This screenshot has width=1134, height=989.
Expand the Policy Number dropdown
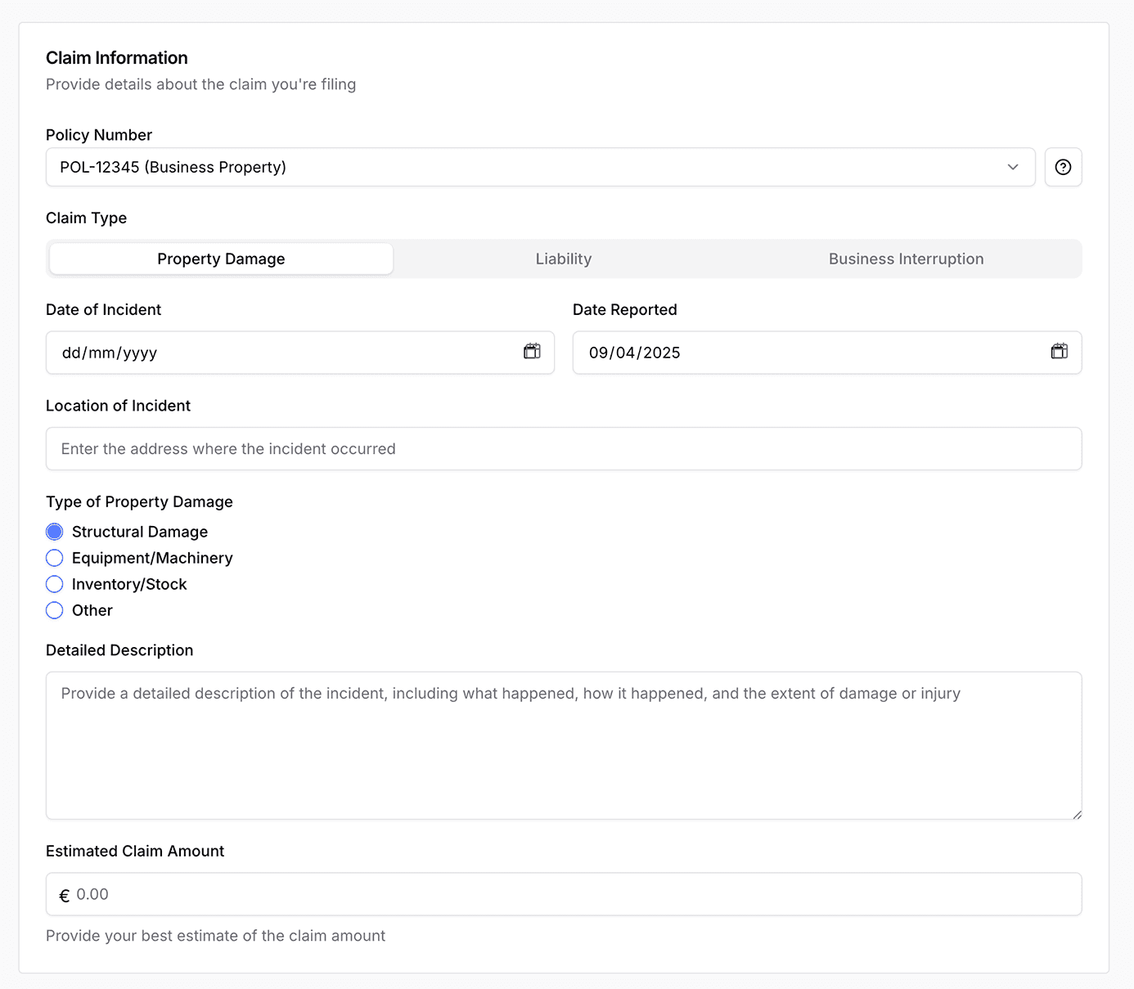click(540, 167)
